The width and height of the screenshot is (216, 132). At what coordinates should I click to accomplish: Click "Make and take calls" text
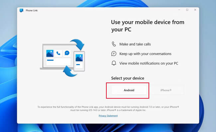click(135, 44)
